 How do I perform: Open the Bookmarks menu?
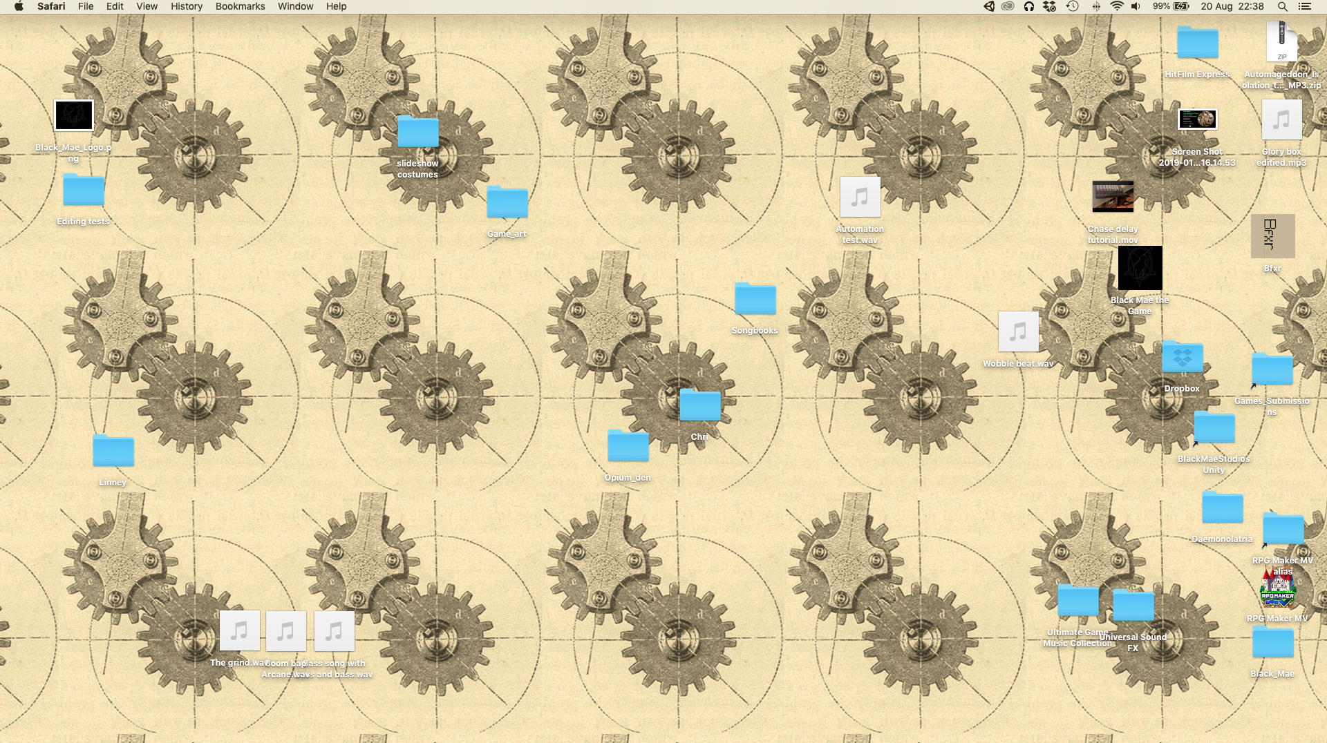[x=240, y=6]
